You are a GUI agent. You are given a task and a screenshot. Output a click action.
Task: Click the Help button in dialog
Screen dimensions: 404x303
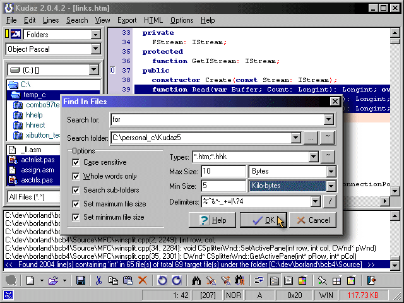pos(212,220)
